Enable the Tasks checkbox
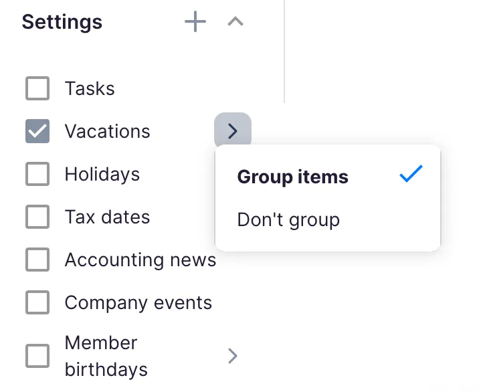This screenshot has height=392, width=479. point(37,88)
